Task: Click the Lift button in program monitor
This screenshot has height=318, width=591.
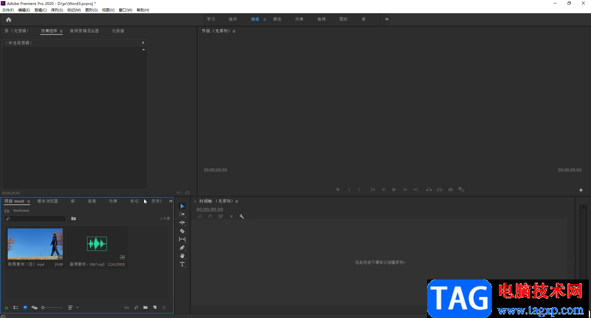Action: [429, 190]
